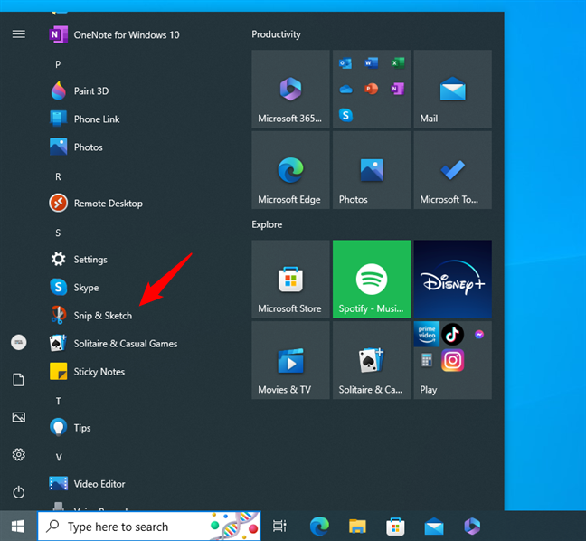The height and width of the screenshot is (541, 586).
Task: Open File Explorer from the taskbar
Action: pyautogui.click(x=357, y=526)
